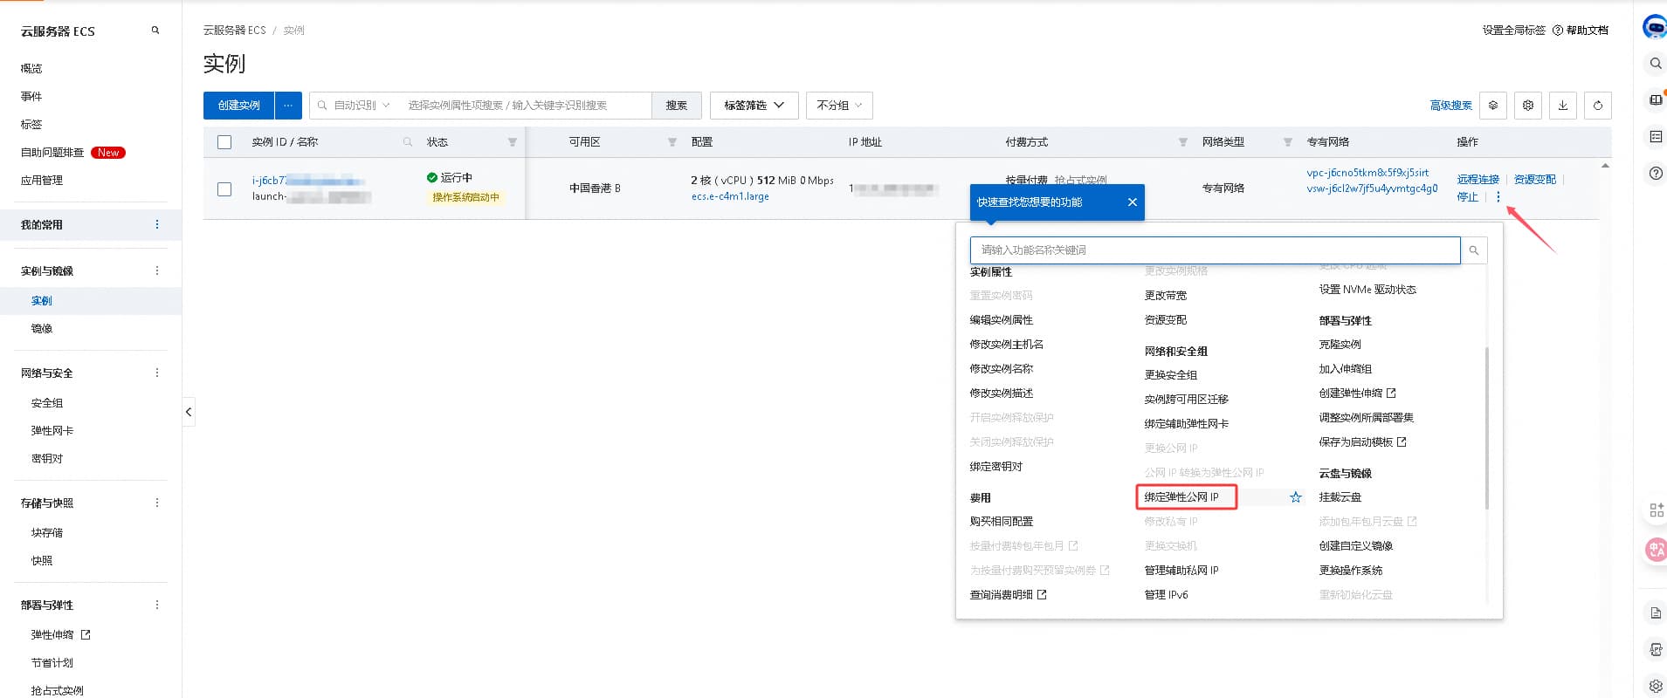Open 安全组 in the sidebar
The width and height of the screenshot is (1667, 698).
[47, 403]
